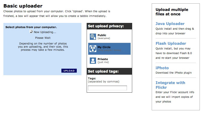Open the Java Uploader link
Image resolution: width=204 pixels, height=115 pixels.
click(x=170, y=24)
